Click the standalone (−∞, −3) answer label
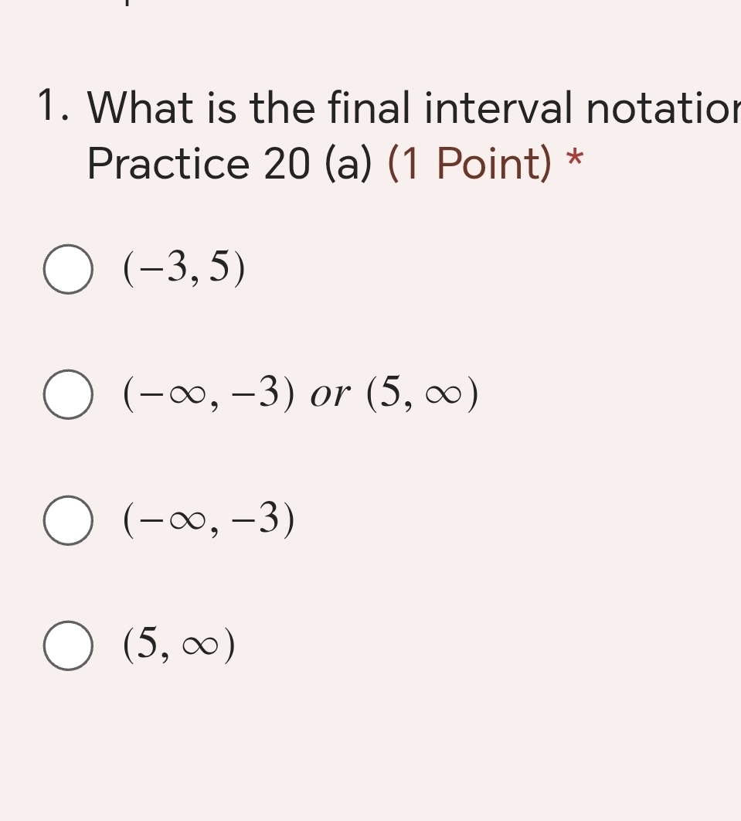The image size is (741, 821). (x=209, y=520)
